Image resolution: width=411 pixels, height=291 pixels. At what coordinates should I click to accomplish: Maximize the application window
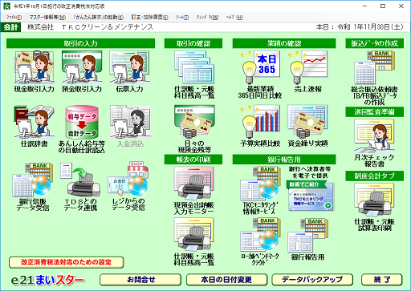coord(383,6)
